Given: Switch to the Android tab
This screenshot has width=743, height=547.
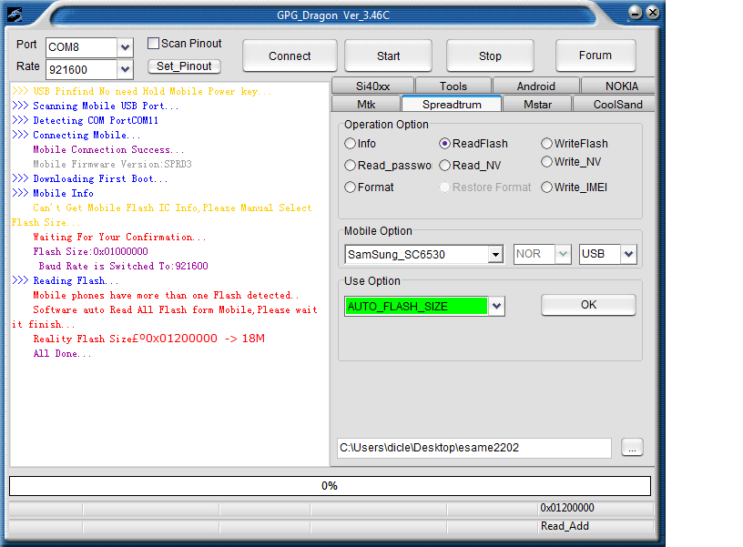Looking at the screenshot, I should 536,86.
